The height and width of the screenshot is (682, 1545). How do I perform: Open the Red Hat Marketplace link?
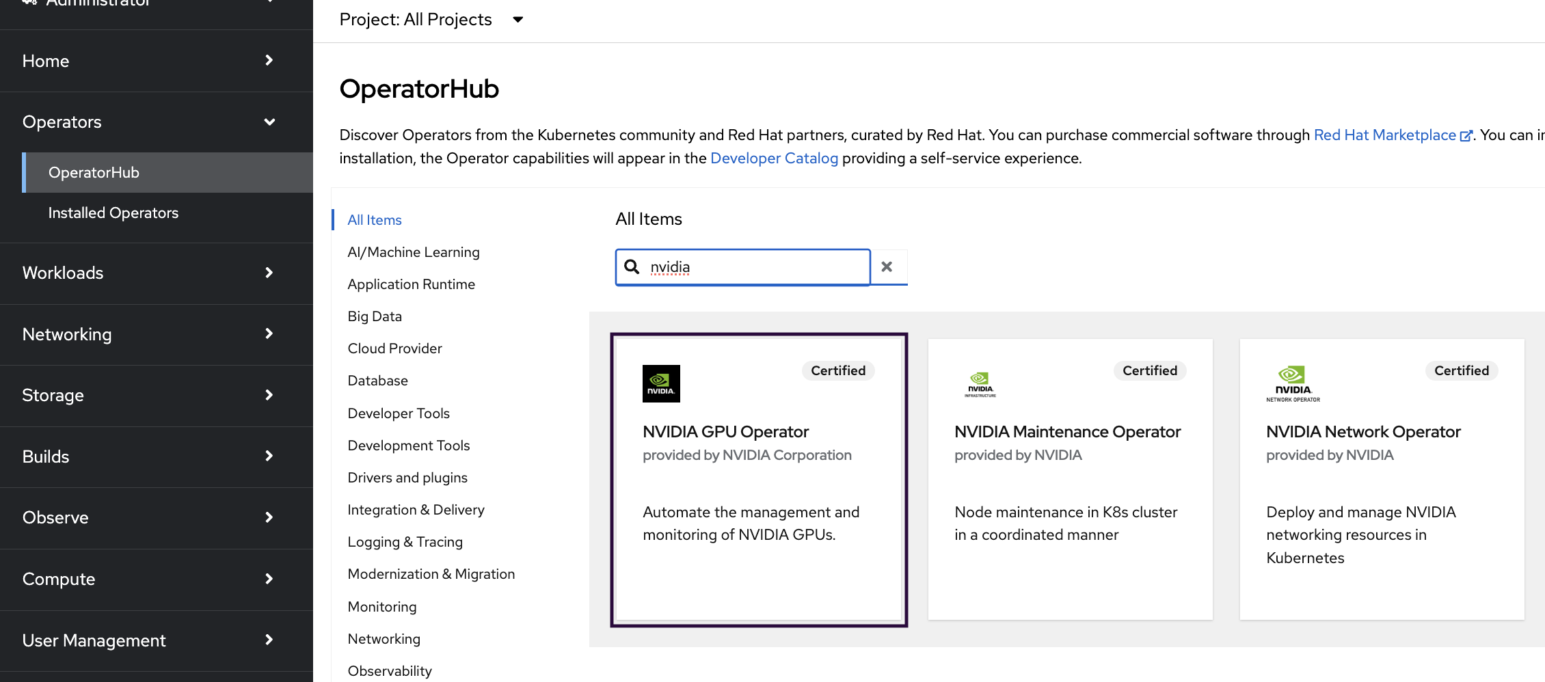tap(1384, 135)
